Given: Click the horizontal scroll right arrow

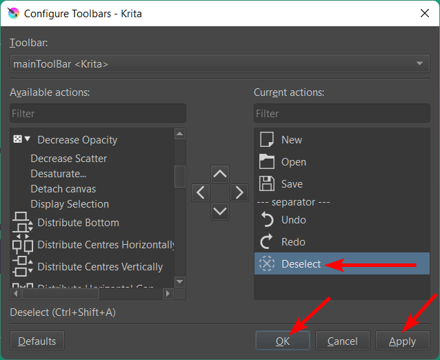Looking at the screenshot, I should (x=168, y=294).
